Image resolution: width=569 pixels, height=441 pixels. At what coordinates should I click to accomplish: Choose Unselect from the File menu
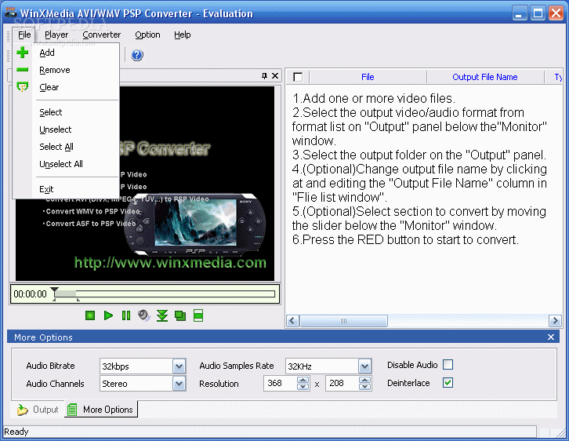tap(66, 129)
